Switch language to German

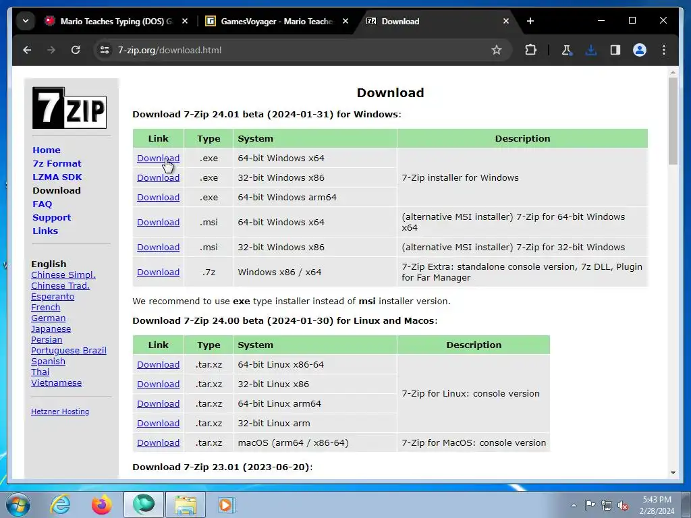[x=48, y=318]
